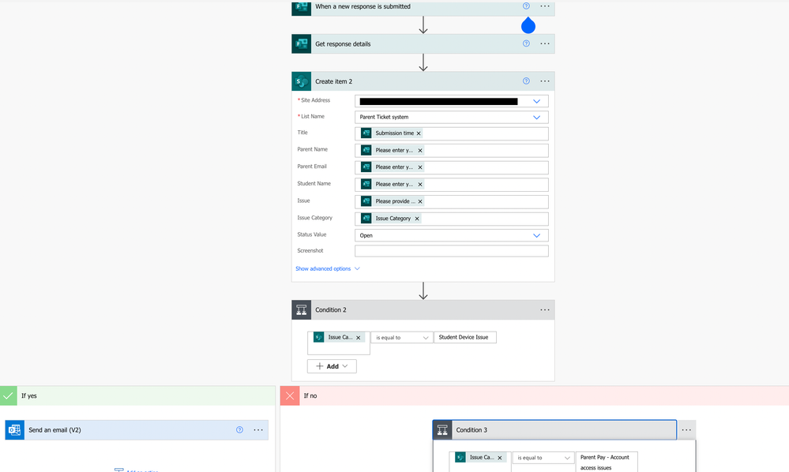Click the Open value in Status Value
Viewport: 789px width, 472px height.
coord(366,235)
